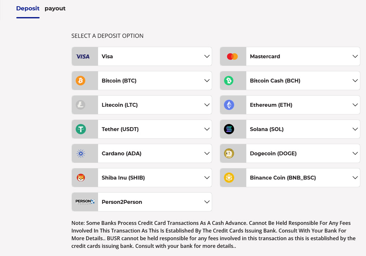This screenshot has width=366, height=256.
Task: Click the Binance Coin icon
Action: 233,177
